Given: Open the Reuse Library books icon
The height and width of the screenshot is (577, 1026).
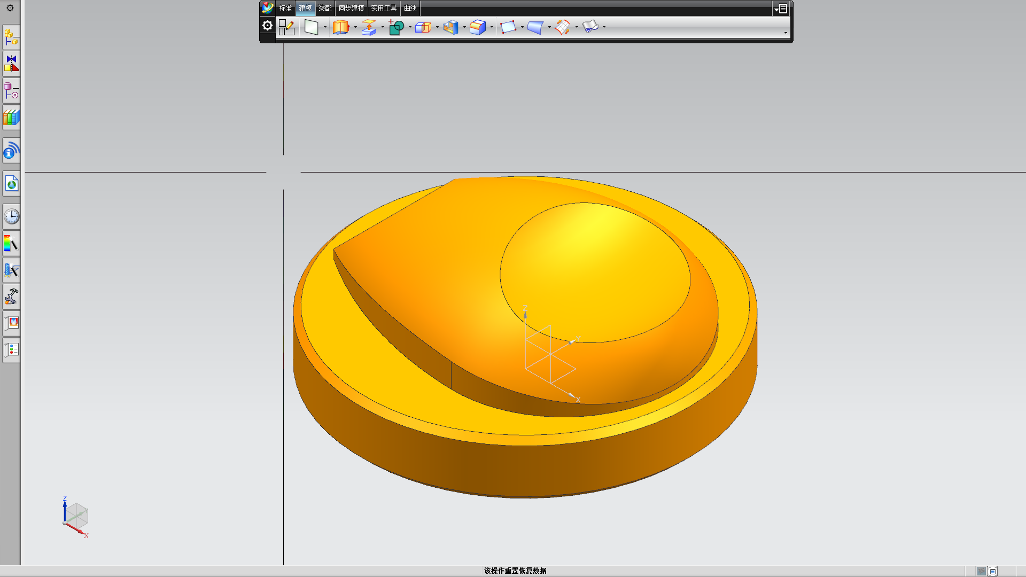Looking at the screenshot, I should point(11,118).
